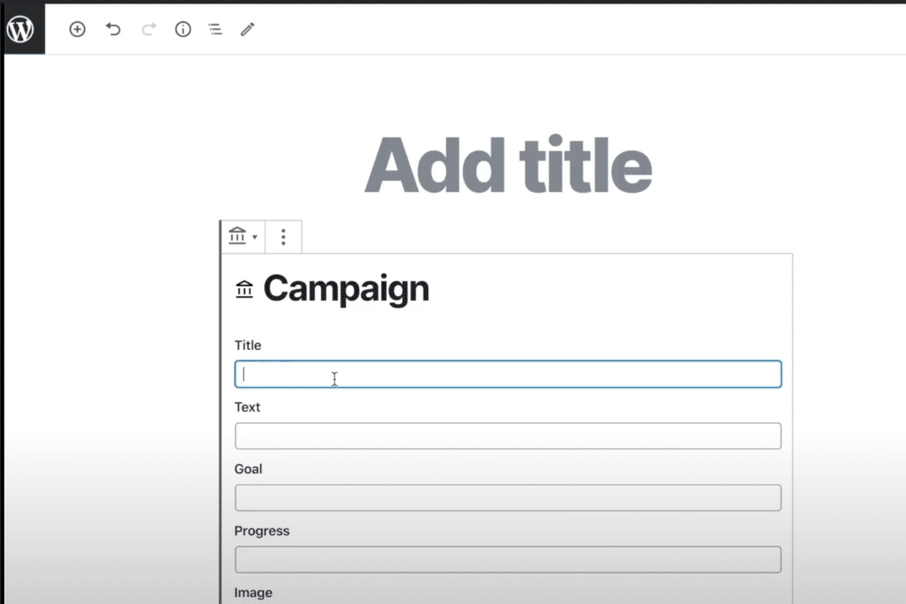906x604 pixels.
Task: Click the Text field label
Action: point(248,407)
